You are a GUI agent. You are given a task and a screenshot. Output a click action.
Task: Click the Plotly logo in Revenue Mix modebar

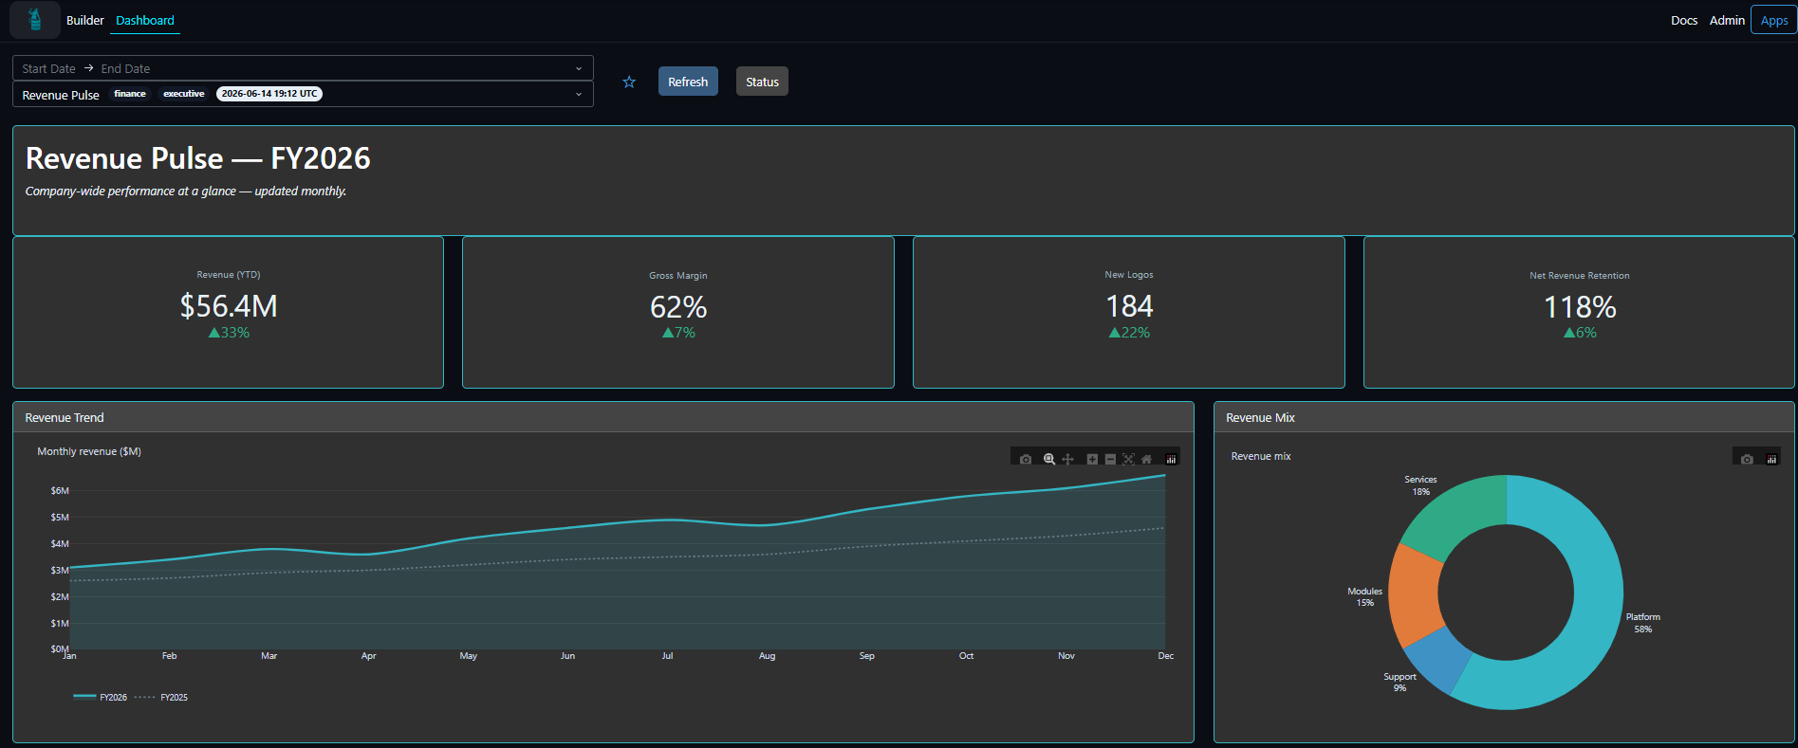click(1771, 459)
